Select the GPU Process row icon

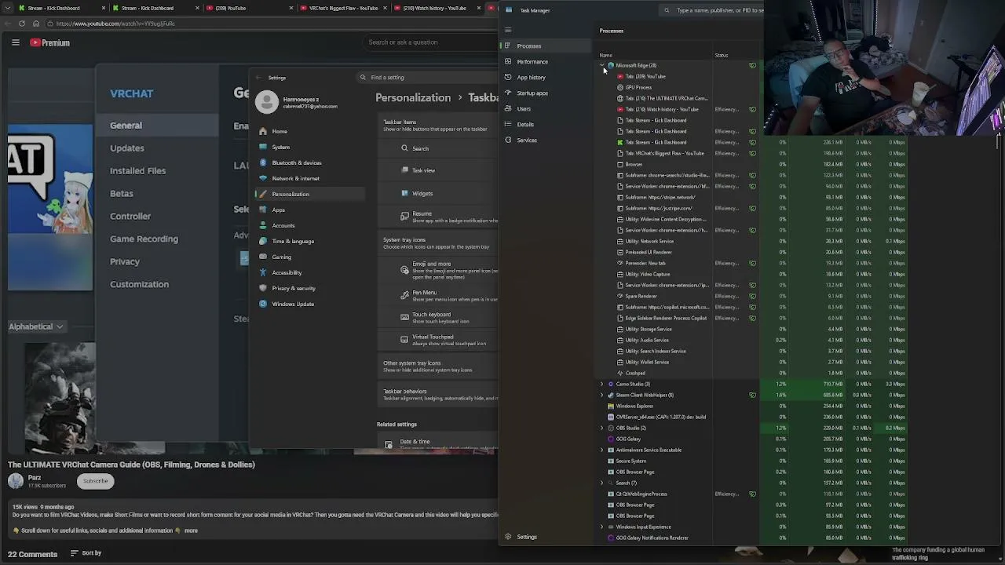tap(620, 87)
